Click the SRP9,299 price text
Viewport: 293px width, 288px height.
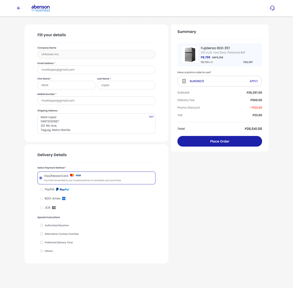218,58
